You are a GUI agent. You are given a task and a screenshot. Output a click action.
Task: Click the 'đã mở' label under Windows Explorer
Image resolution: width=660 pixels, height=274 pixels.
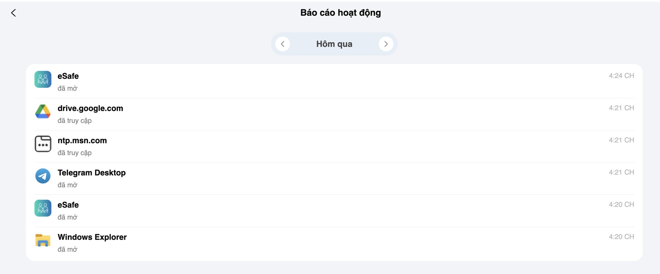68,249
